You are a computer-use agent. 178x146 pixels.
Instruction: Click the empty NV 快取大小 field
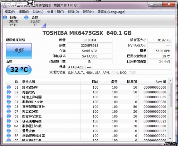pyautogui.click(x=160, y=46)
